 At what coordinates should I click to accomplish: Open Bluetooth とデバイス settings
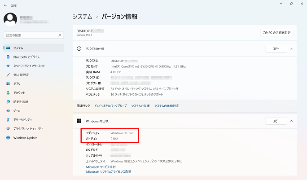[34, 57]
